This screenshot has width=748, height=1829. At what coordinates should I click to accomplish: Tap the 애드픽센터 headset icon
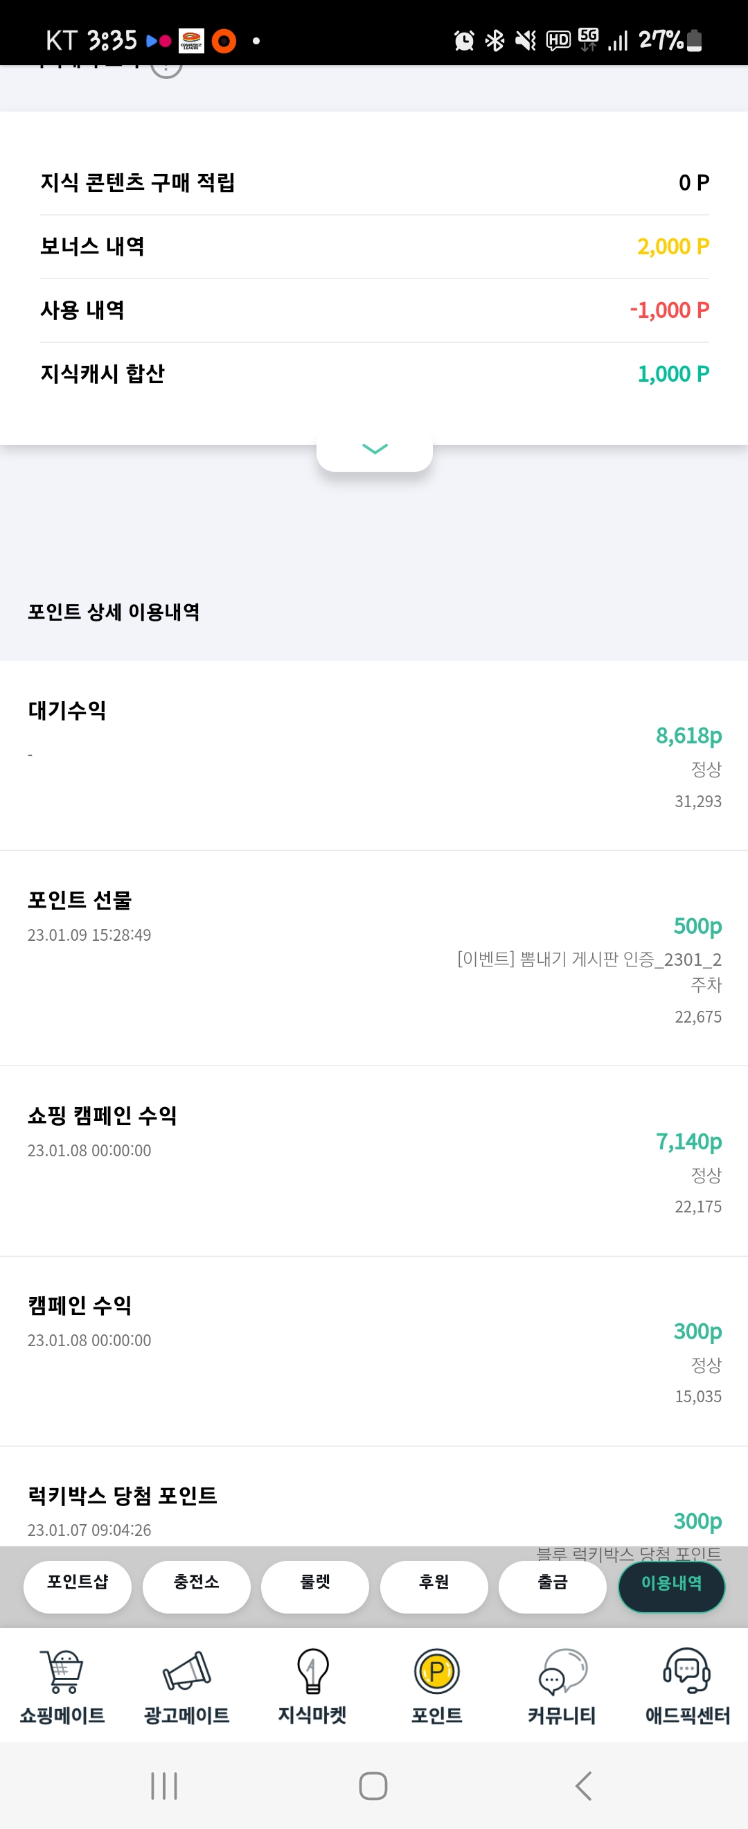[687, 1671]
